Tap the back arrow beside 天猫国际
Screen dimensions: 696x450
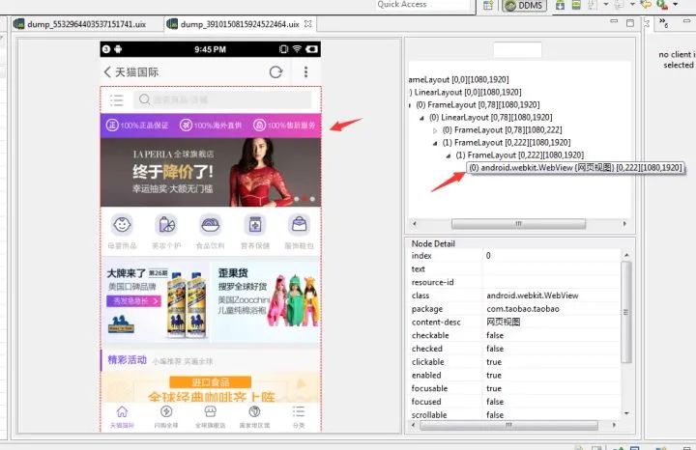107,72
